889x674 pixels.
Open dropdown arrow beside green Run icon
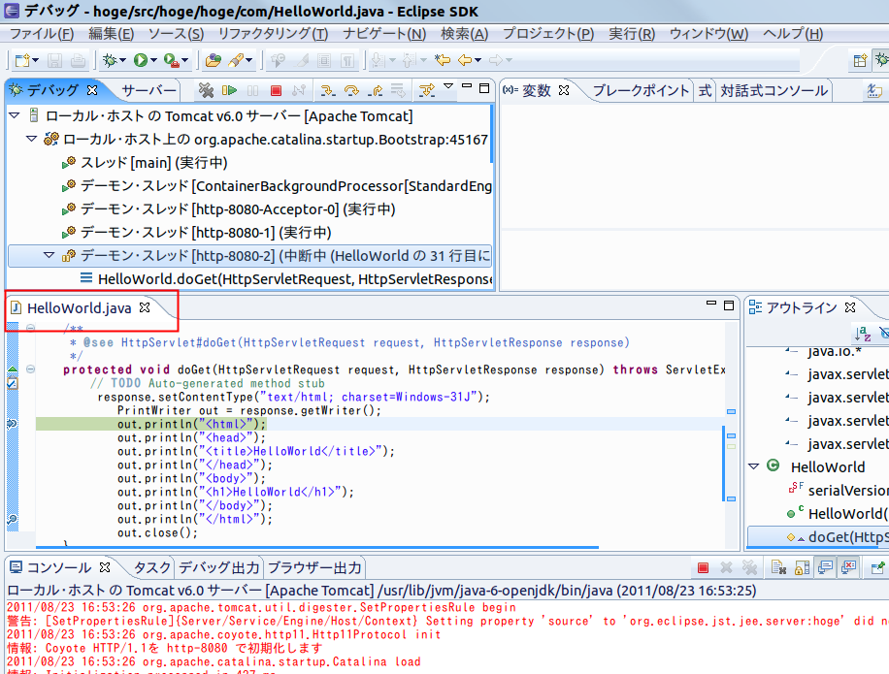click(153, 60)
